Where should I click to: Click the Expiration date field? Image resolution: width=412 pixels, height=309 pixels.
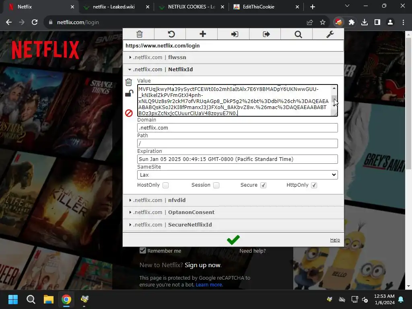click(x=237, y=159)
